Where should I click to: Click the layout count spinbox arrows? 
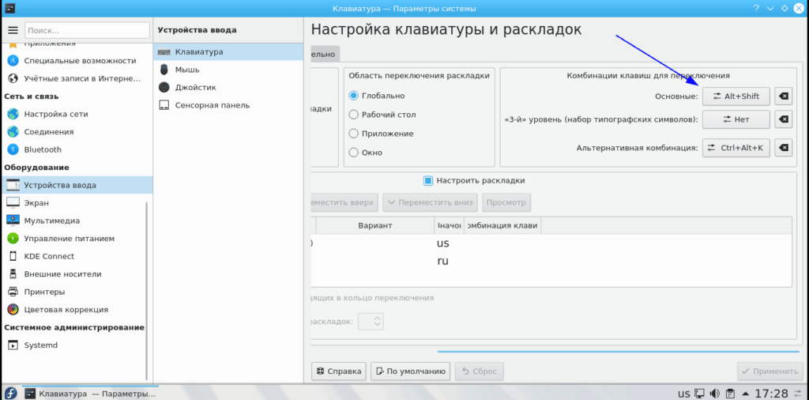point(378,322)
